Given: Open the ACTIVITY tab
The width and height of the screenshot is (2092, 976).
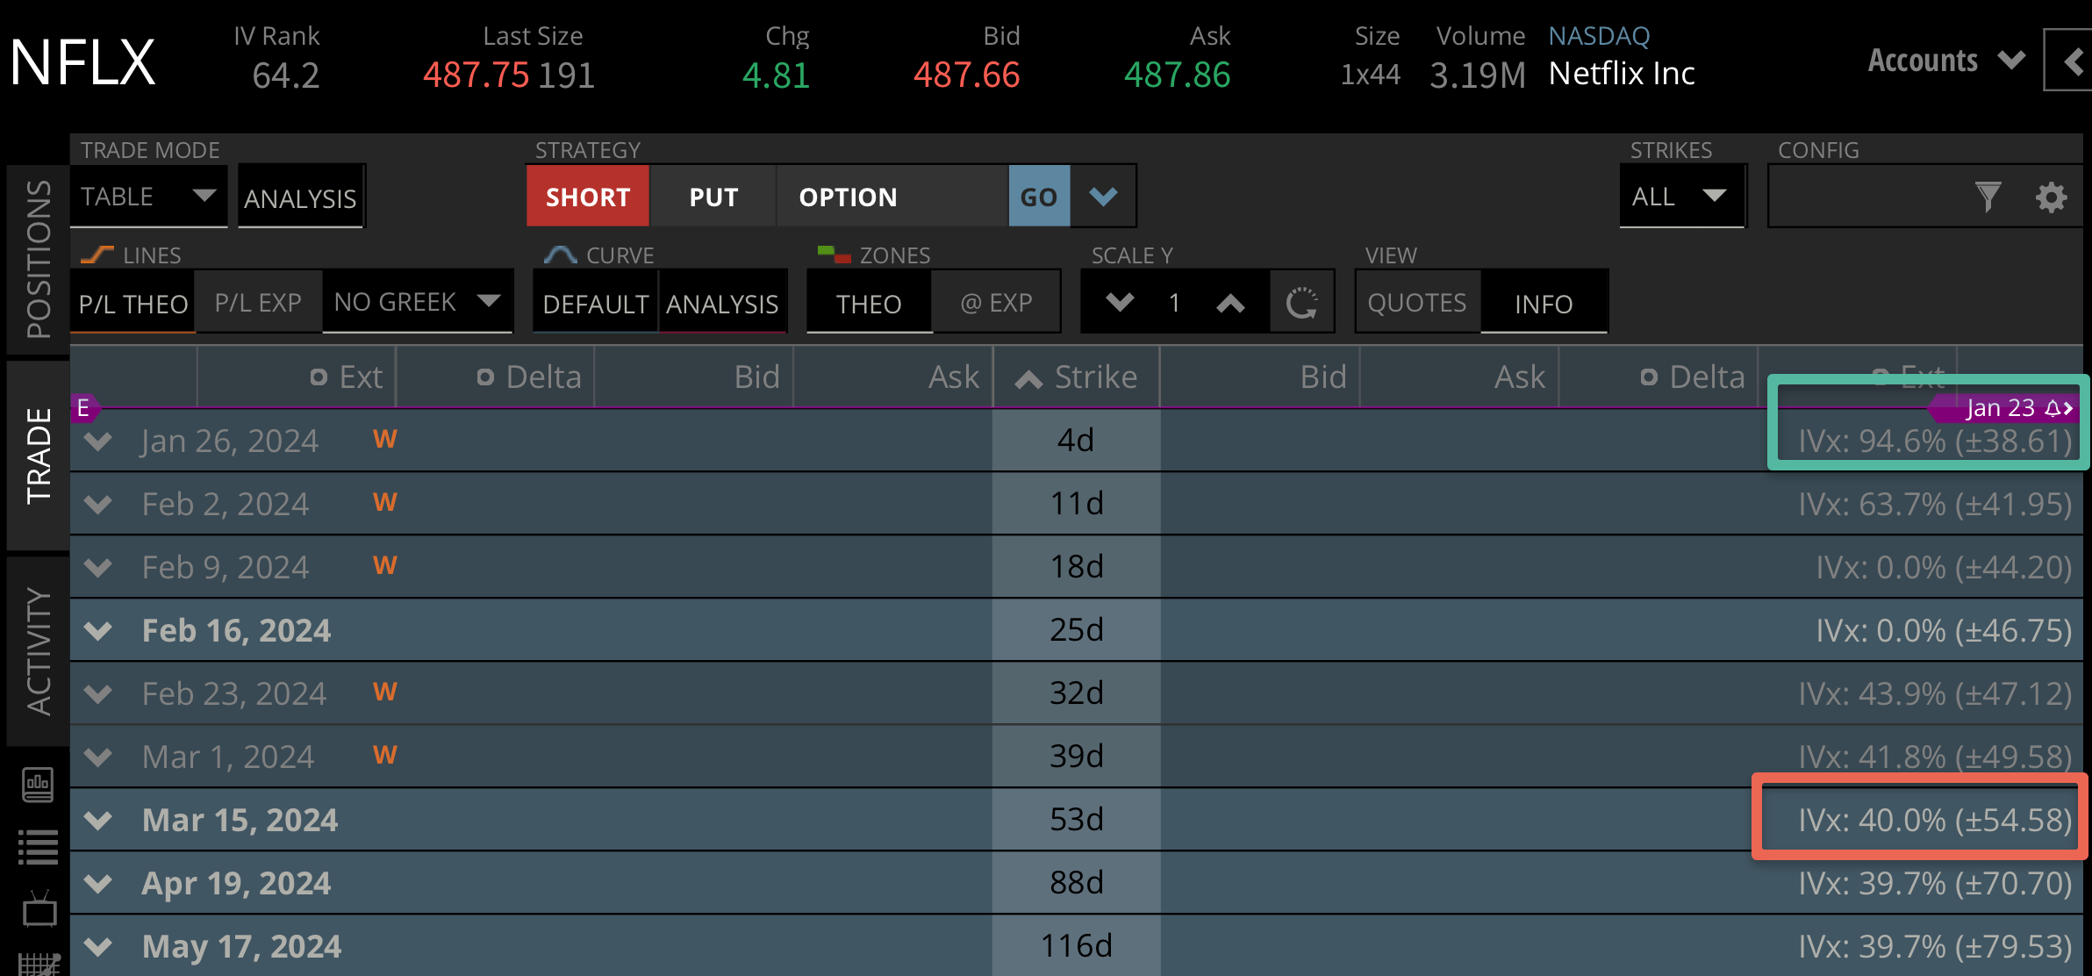Looking at the screenshot, I should 37,649.
